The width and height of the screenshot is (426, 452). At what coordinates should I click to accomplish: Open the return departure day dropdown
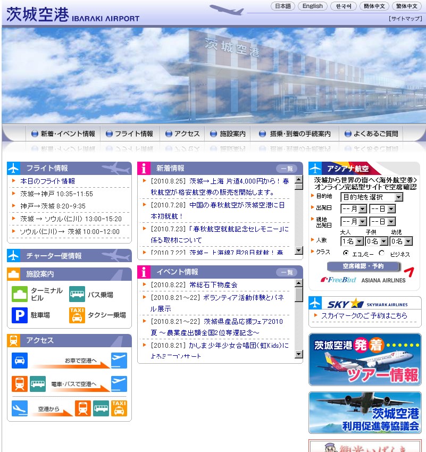click(382, 222)
